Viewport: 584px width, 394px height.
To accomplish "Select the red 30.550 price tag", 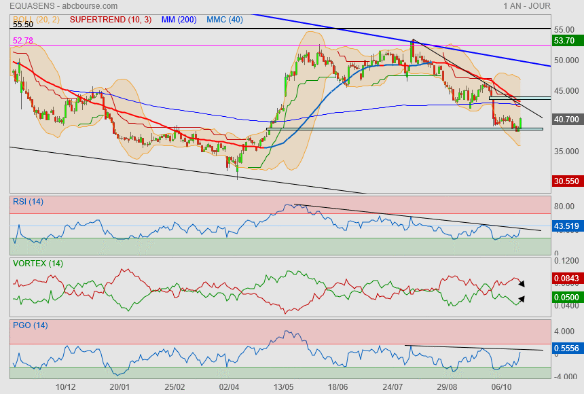I will 566,181.
